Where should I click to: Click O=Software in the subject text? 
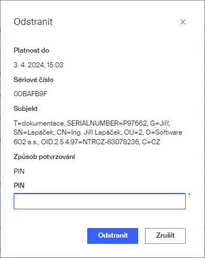click(164, 132)
